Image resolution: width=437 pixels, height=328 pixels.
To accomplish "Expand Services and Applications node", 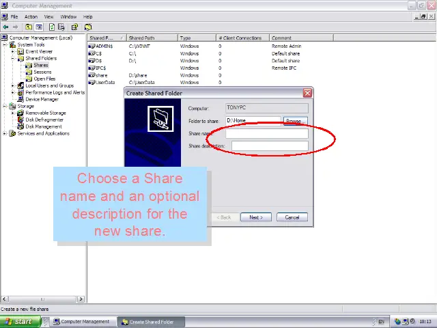I will [5, 133].
